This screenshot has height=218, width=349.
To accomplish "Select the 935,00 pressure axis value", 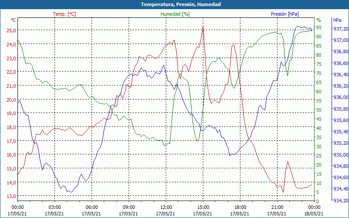I will click(341, 155).
